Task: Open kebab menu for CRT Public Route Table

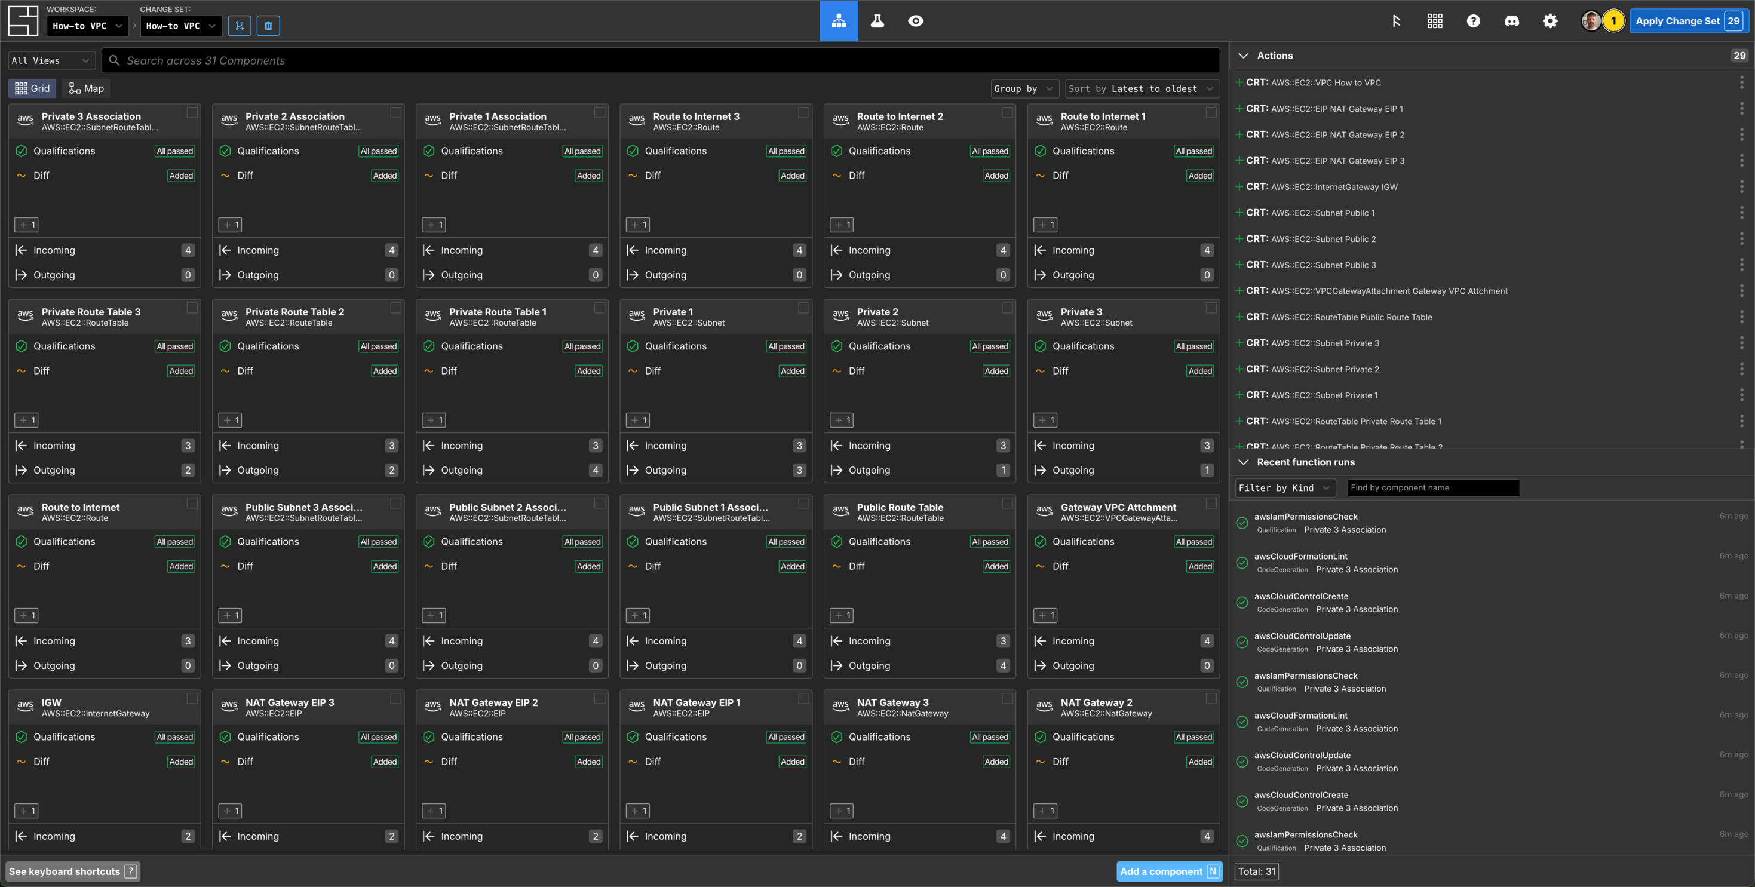Action: [1741, 317]
